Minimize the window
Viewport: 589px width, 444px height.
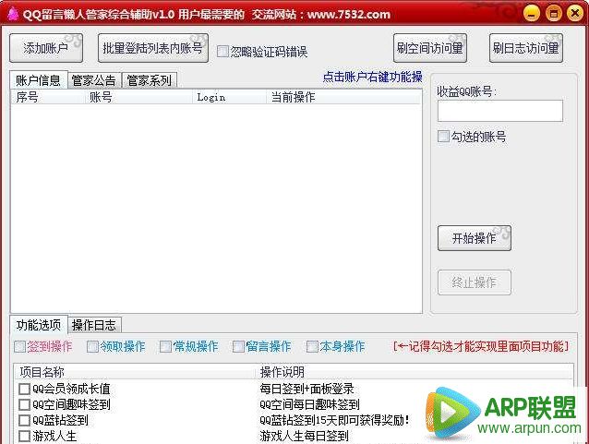(x=532, y=14)
